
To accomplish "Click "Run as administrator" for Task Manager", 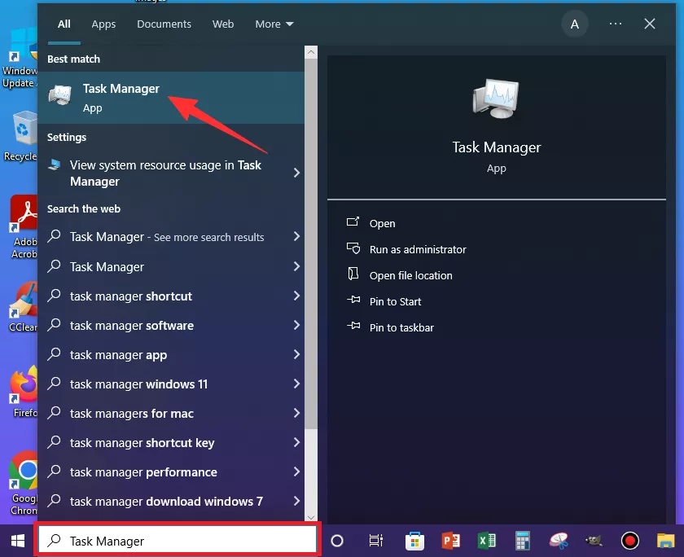I will pos(417,249).
